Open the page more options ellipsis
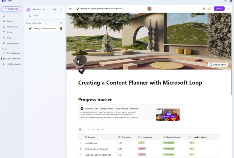234x158 pixels. 228,9
